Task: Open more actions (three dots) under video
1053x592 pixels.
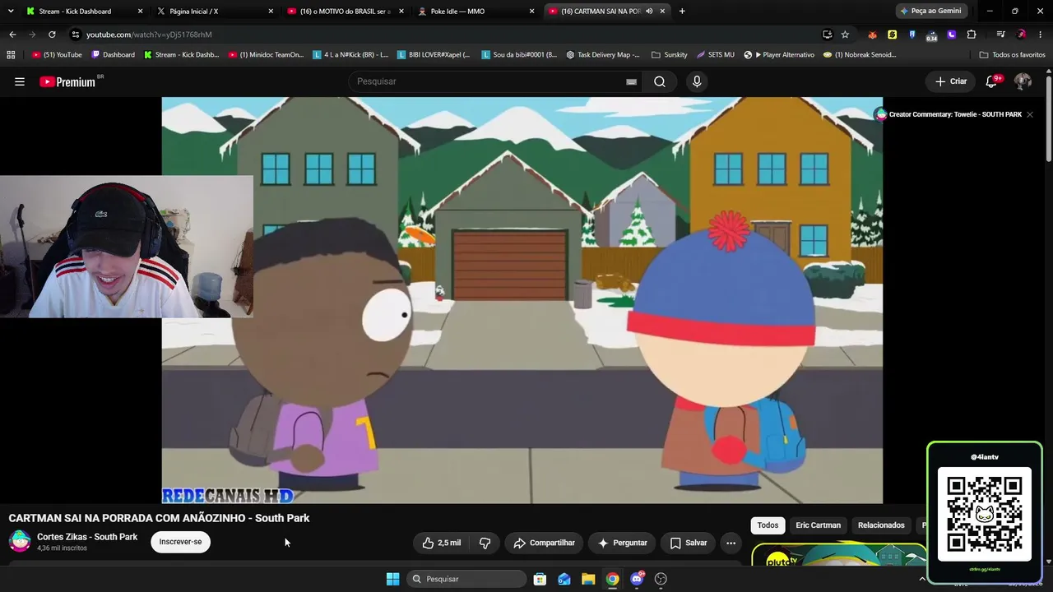Action: tap(731, 543)
